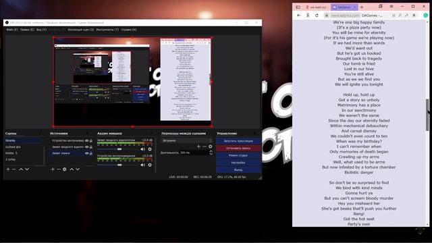The height and width of the screenshot is (243, 432).
Task: Open settings gear of first audio channel
Action: pyautogui.click(x=150, y=149)
